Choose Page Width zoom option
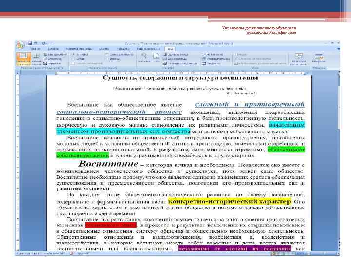351x263 pixels. click(180, 63)
